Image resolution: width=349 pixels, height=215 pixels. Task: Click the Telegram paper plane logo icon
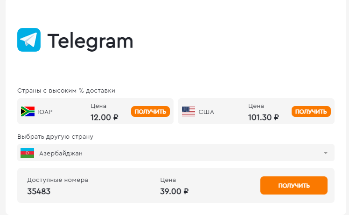click(29, 40)
